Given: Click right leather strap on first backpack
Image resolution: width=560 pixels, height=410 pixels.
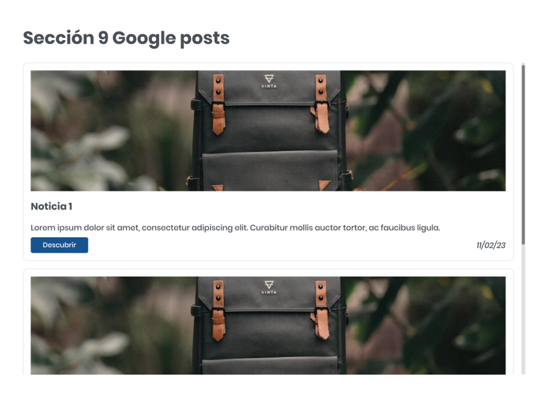Looking at the screenshot, I should [322, 103].
